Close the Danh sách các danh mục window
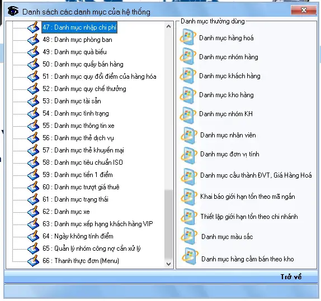This screenshot has height=301, width=321. pyautogui.click(x=304, y=10)
